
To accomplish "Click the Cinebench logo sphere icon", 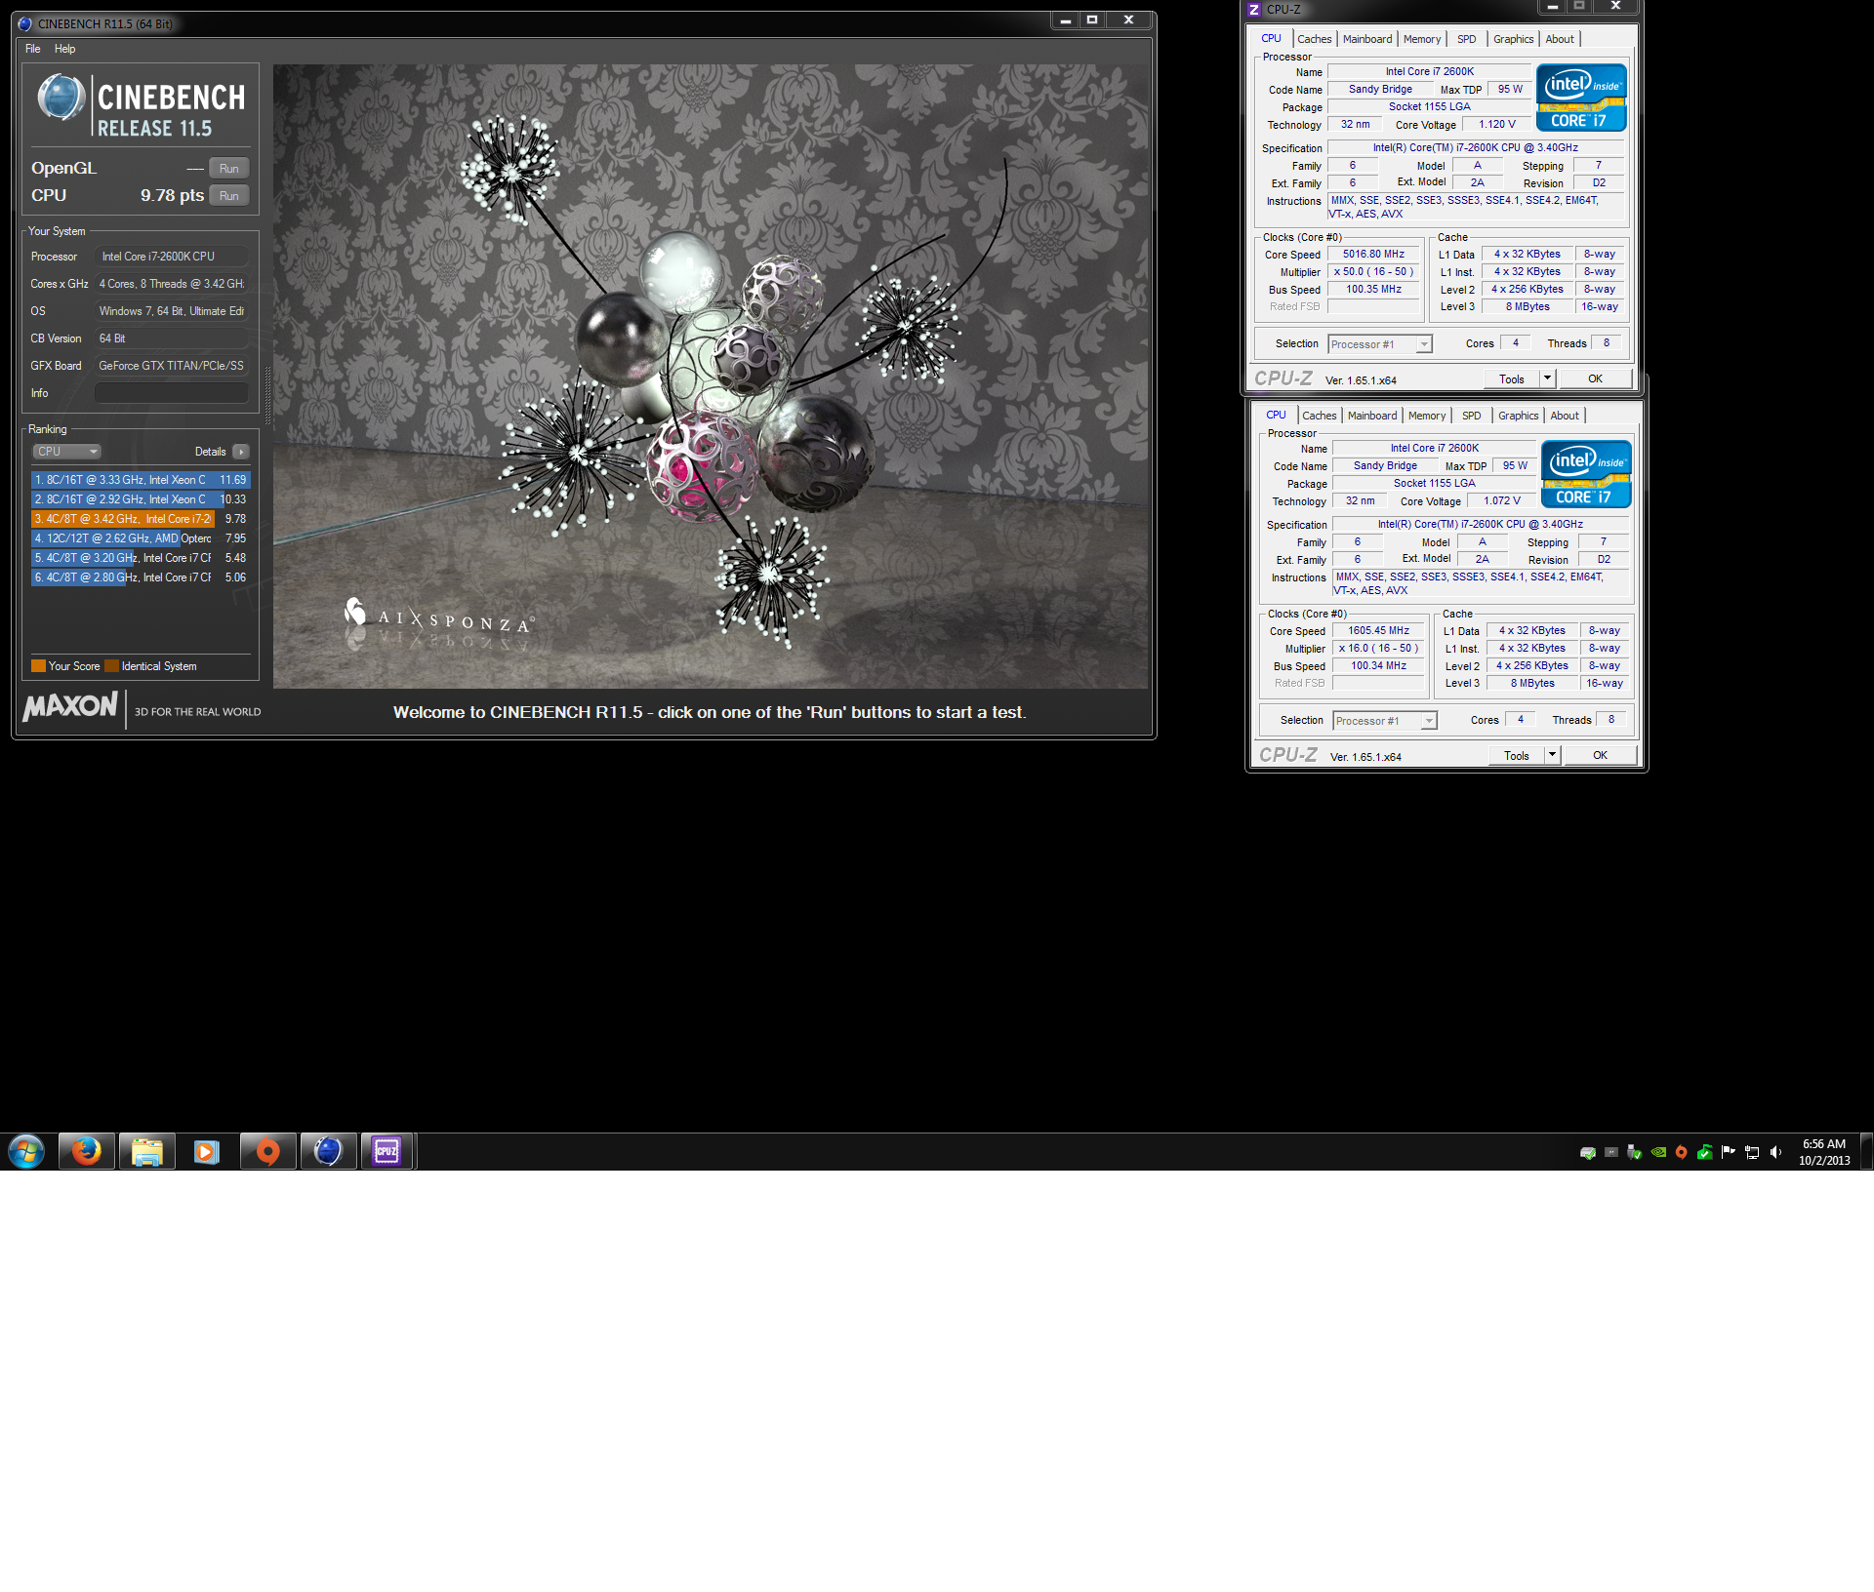I will (x=61, y=98).
